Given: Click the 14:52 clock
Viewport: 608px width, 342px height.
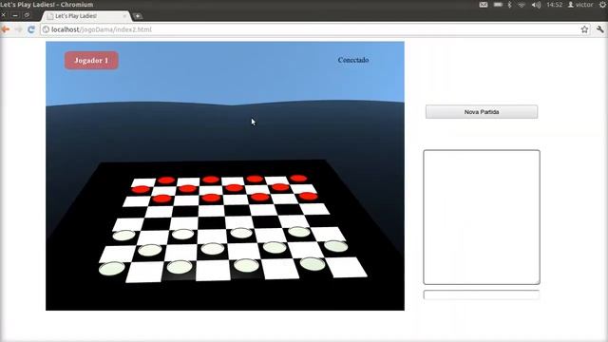Looking at the screenshot, I should [x=554, y=5].
